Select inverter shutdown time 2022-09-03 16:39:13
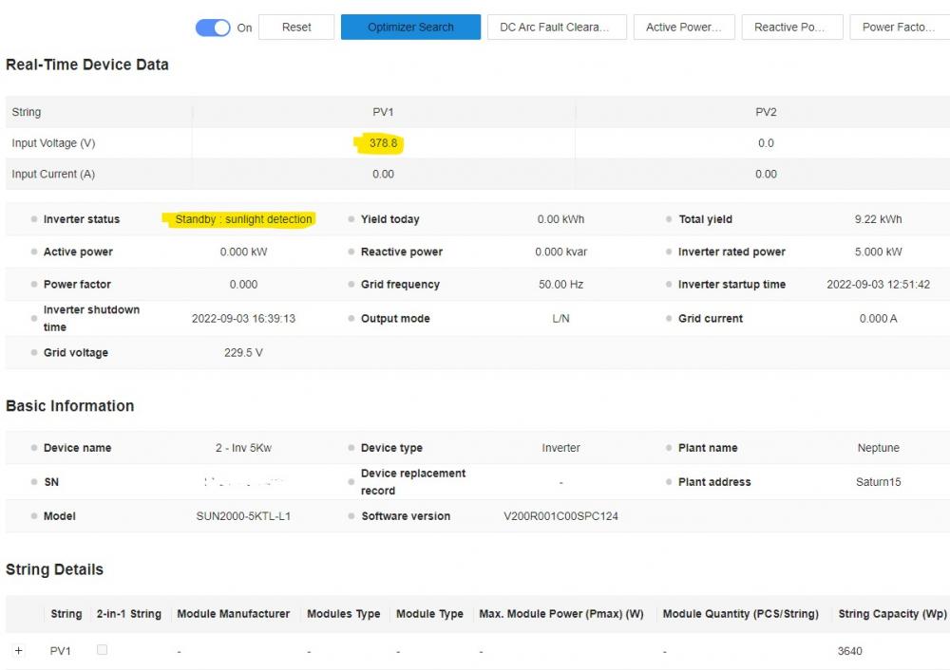950x670 pixels. (x=243, y=318)
